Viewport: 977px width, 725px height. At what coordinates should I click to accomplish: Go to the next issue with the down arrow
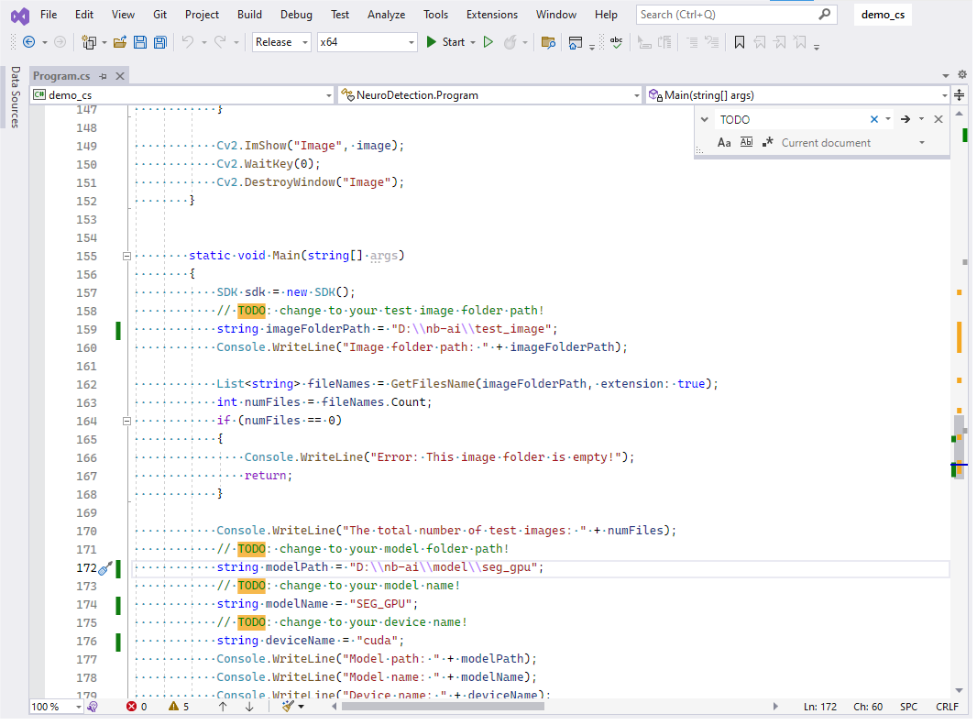coord(249,707)
